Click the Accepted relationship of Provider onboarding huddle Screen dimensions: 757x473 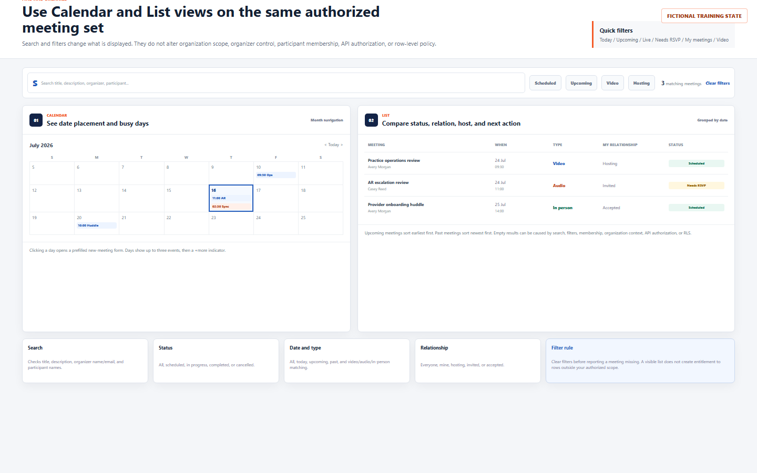611,208
